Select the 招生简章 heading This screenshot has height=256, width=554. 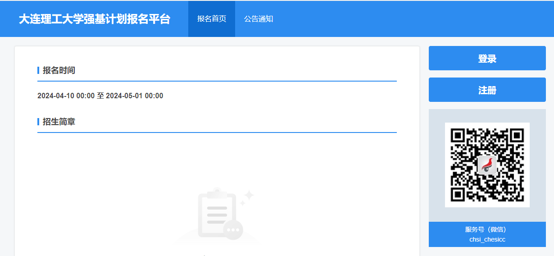pyautogui.click(x=59, y=122)
